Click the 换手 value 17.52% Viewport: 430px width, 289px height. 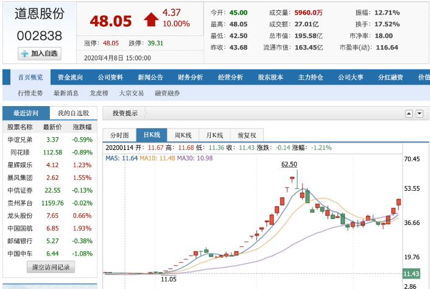(x=387, y=24)
